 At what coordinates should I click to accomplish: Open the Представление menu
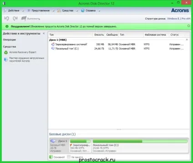pyautogui.click(x=41, y=10)
